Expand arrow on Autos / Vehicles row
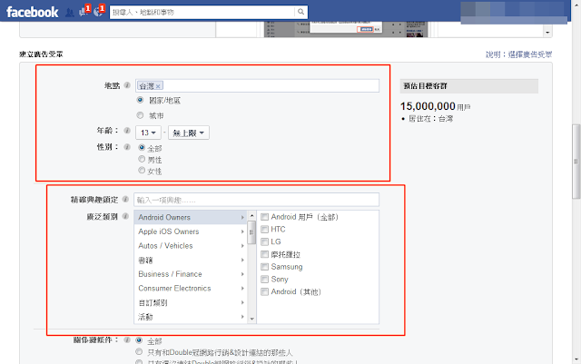Image resolution: width=581 pixels, height=364 pixels. 242,246
